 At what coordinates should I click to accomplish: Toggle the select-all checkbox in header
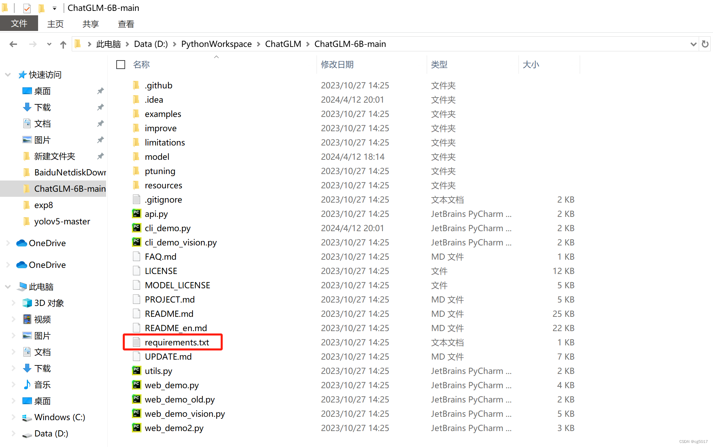(x=121, y=65)
